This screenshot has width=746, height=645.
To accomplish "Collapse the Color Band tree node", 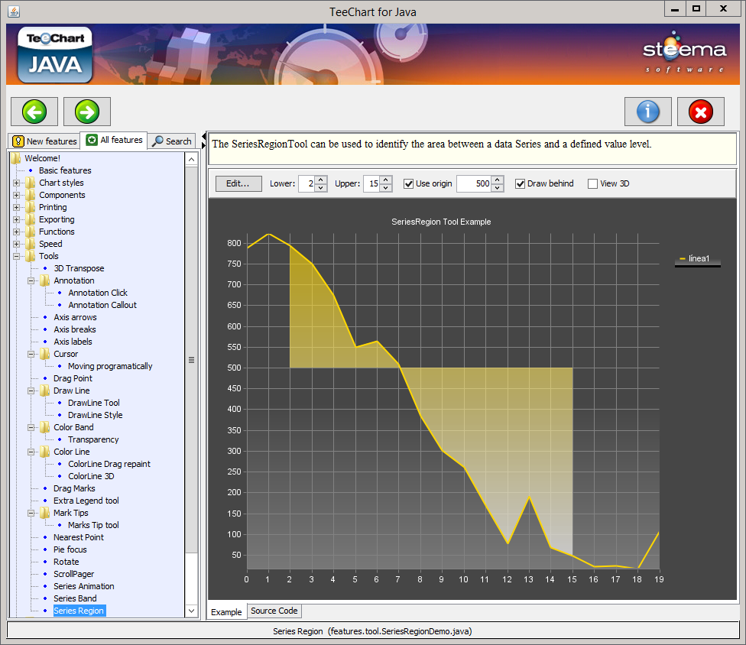I will coord(31,427).
